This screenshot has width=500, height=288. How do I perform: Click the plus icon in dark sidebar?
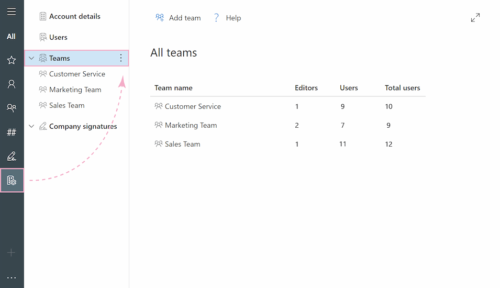(x=11, y=252)
